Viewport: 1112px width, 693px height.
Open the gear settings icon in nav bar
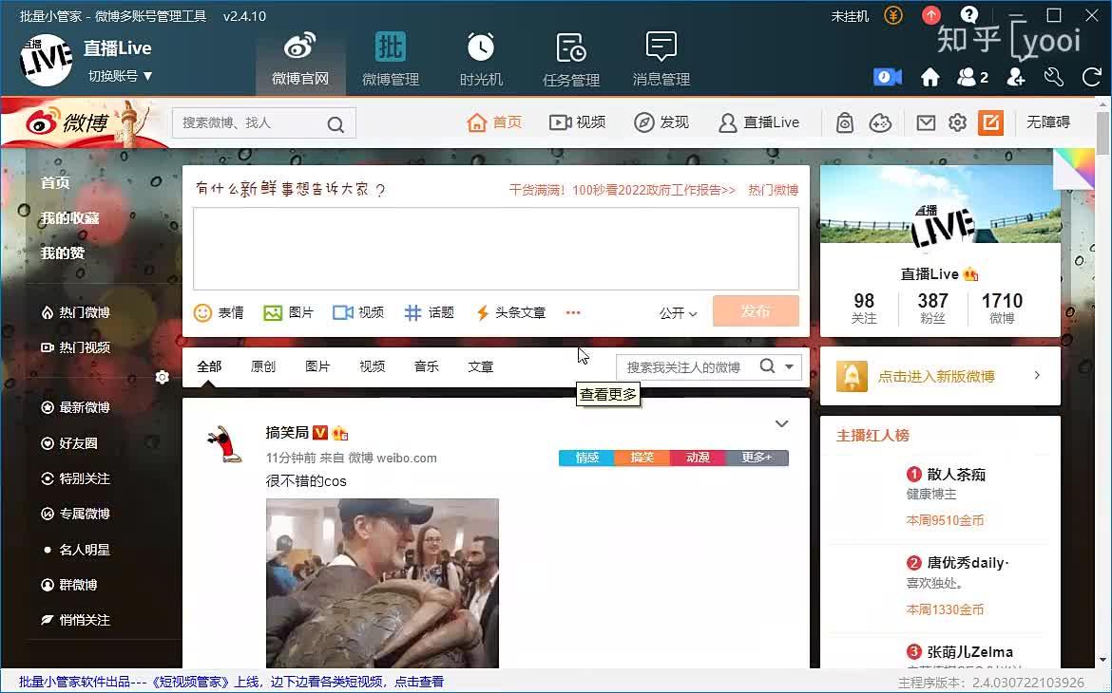coord(957,122)
